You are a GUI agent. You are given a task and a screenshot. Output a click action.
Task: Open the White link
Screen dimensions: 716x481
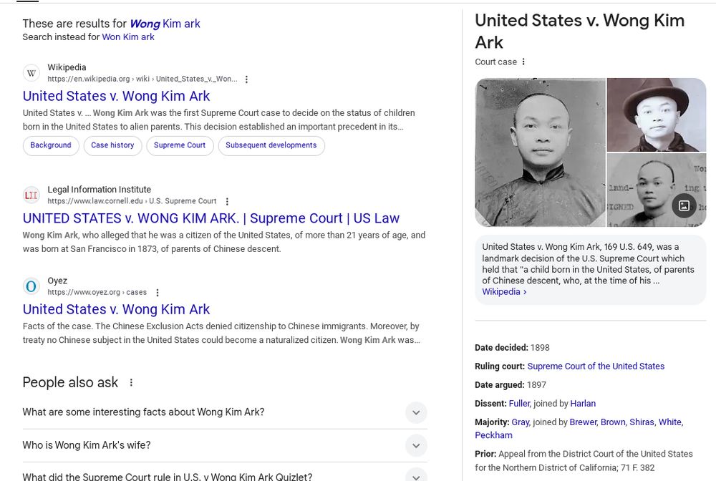click(x=670, y=422)
